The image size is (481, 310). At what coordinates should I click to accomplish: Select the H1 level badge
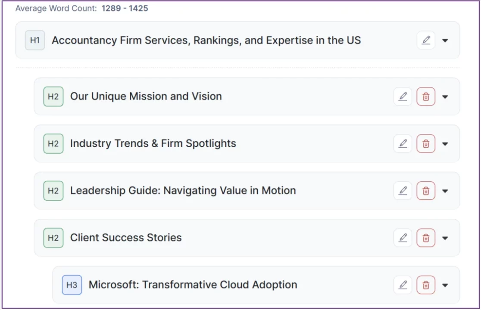tap(34, 40)
